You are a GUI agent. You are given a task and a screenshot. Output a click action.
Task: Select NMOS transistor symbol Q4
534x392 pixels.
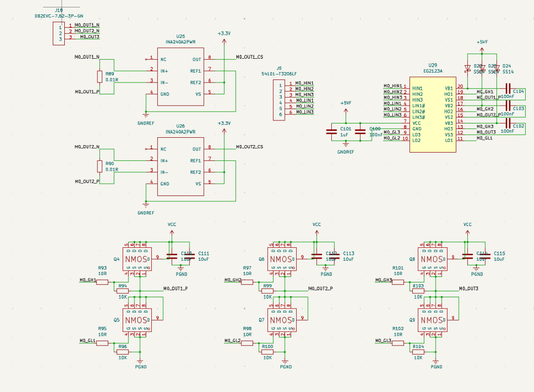[x=137, y=258]
